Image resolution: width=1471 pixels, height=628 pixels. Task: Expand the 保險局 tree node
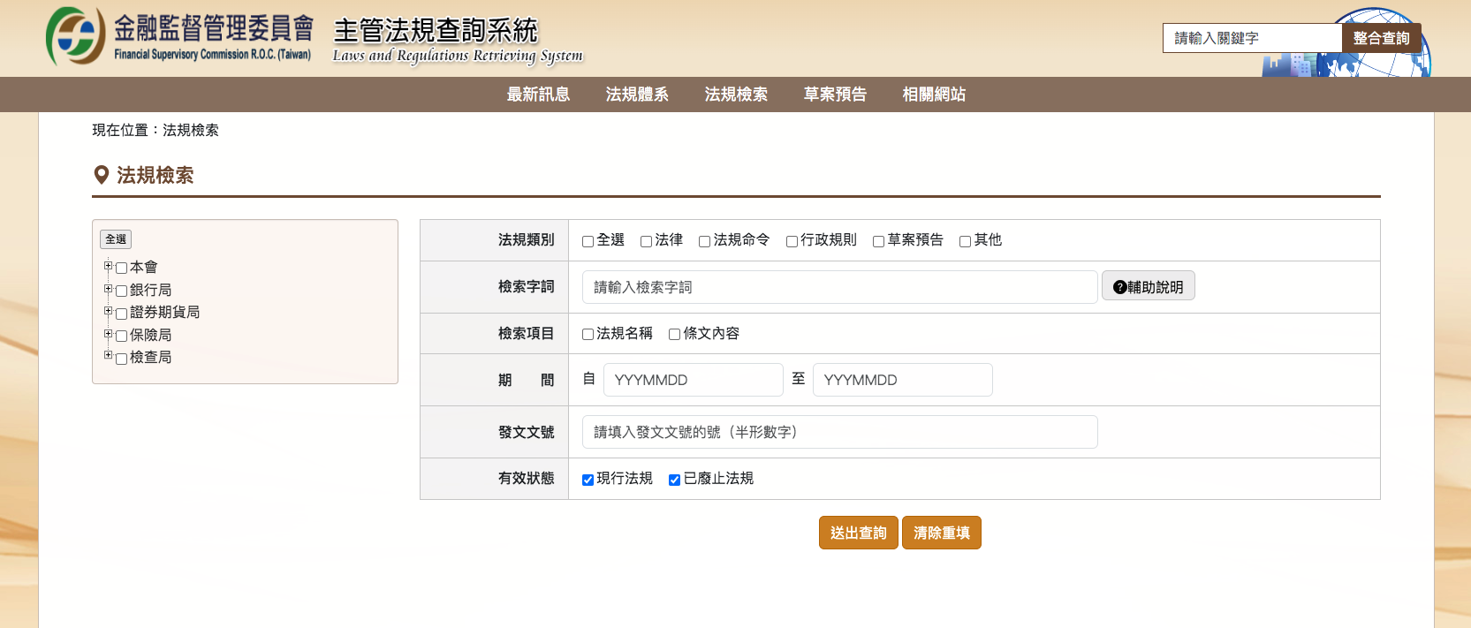click(x=108, y=334)
